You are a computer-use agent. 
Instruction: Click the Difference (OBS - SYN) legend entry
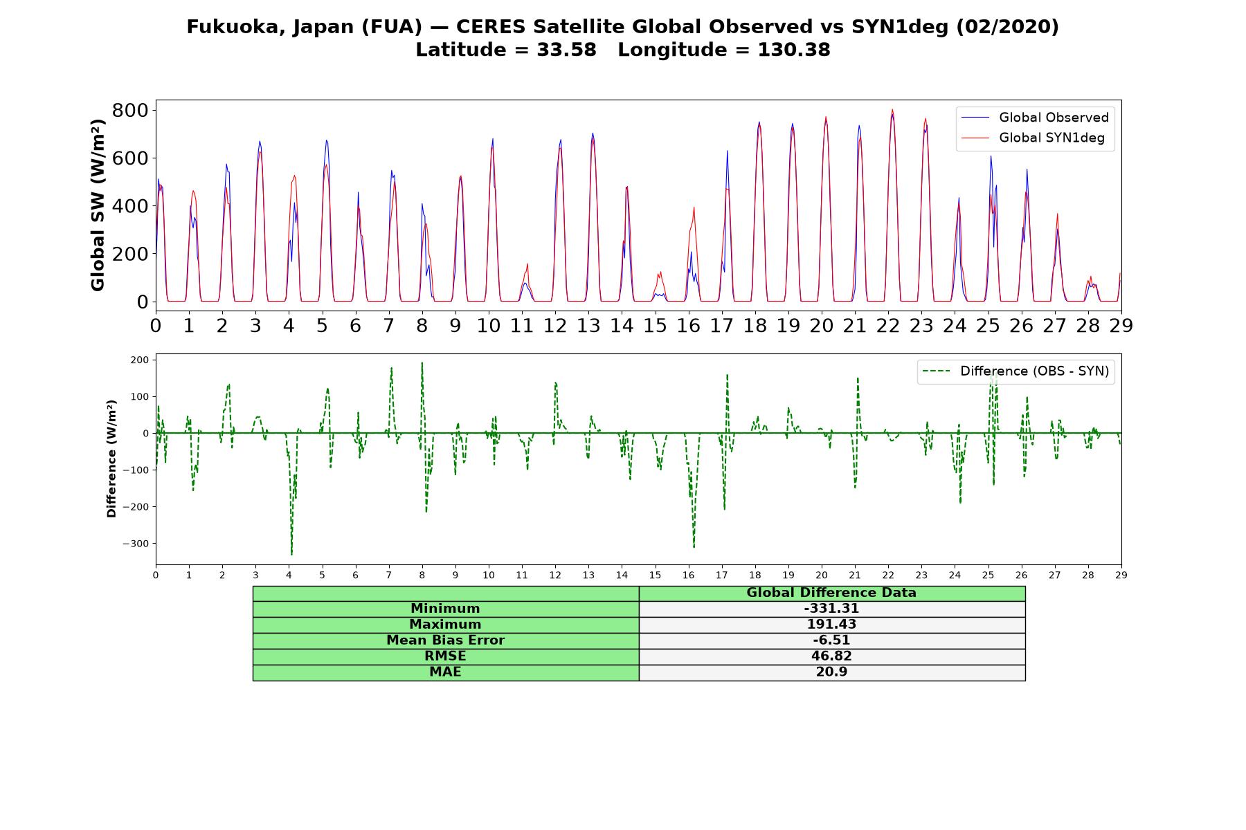coord(1016,371)
